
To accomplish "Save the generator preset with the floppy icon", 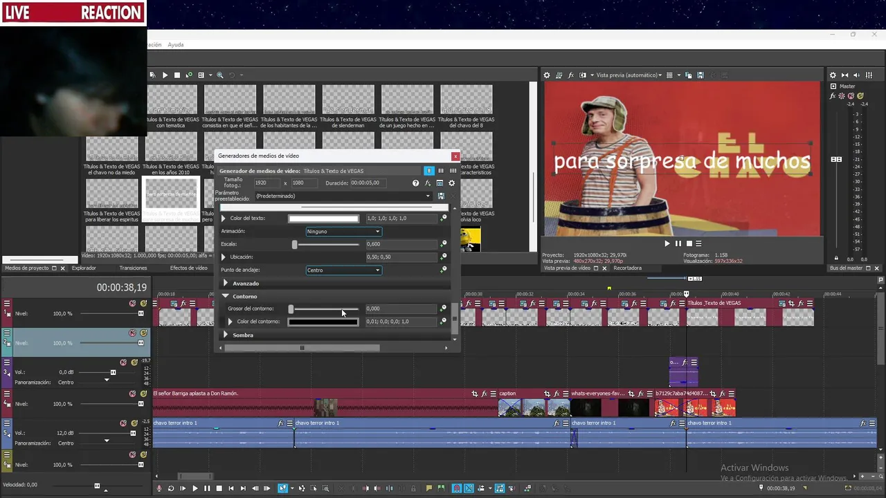I will point(441,196).
